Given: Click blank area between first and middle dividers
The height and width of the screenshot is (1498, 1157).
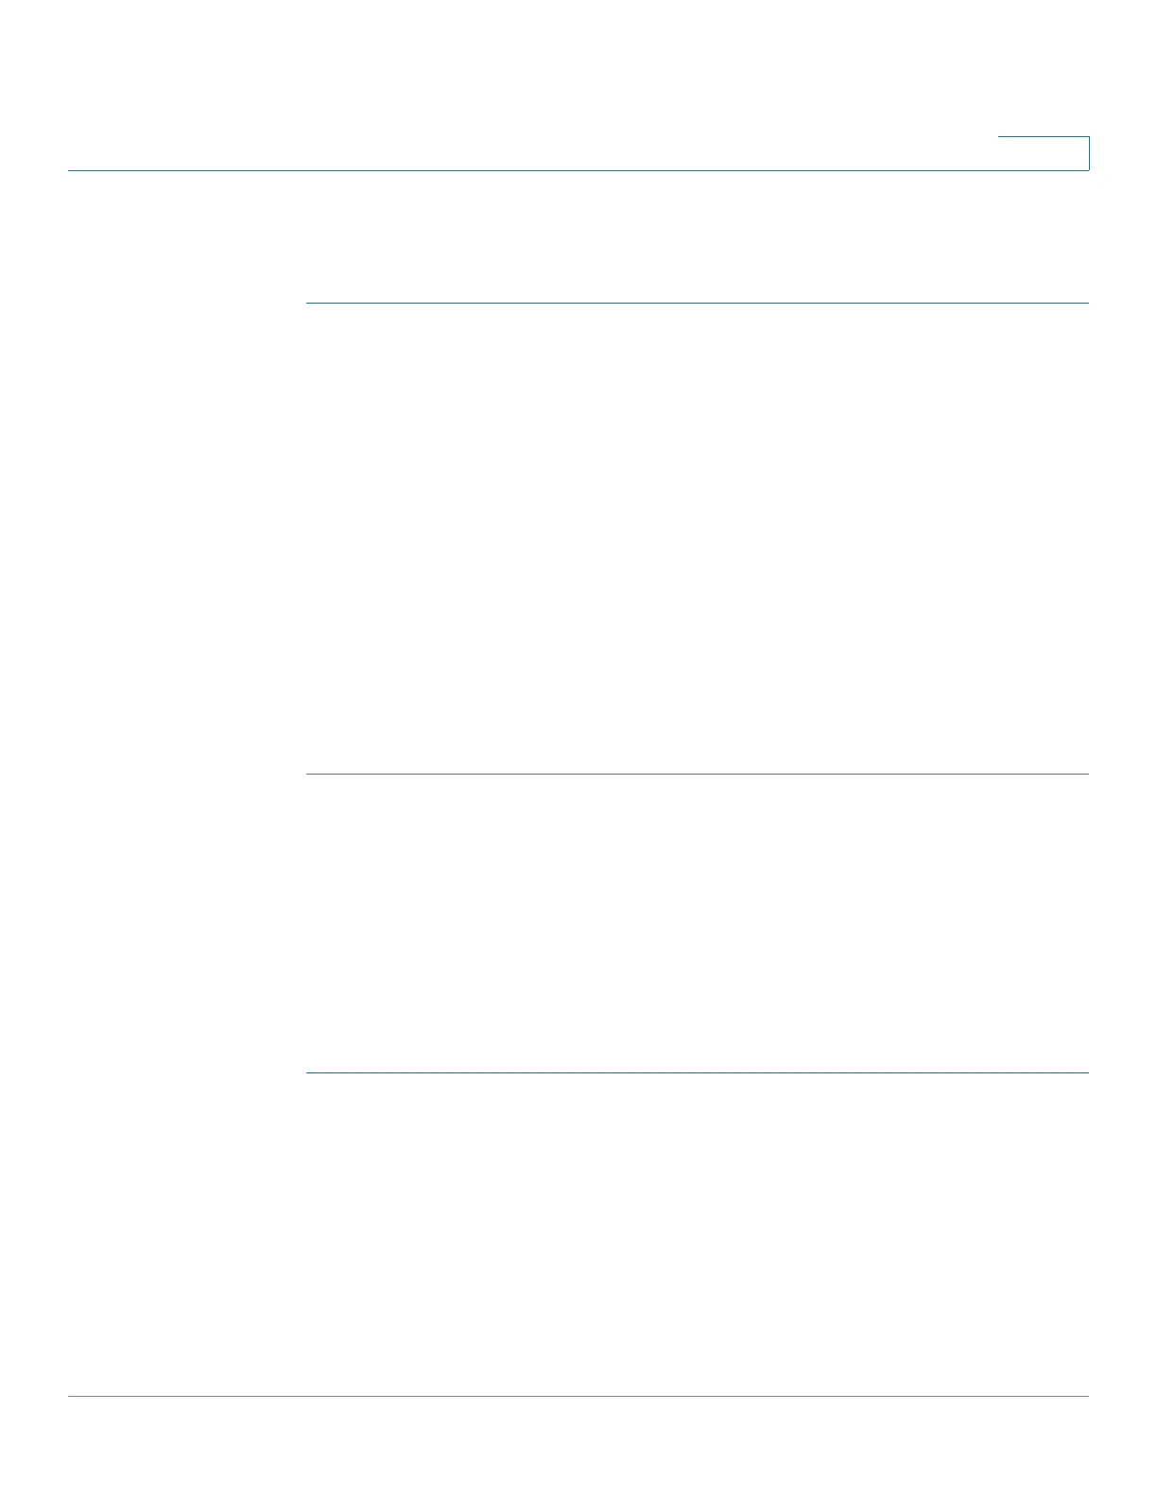Looking at the screenshot, I should coord(698,538).
